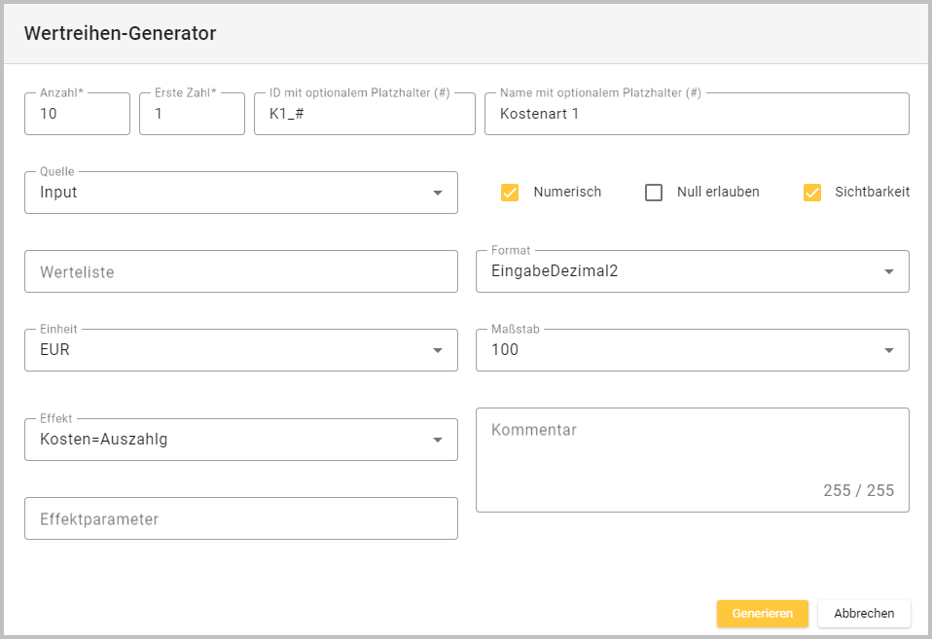The height and width of the screenshot is (639, 932).
Task: Click the Maßstab field's dropdown arrow icon
Action: coord(888,350)
